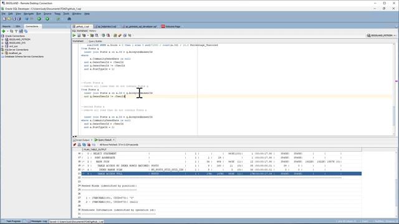
Task: Expand the BIGISLAND_SYS connection node
Action: click(x=2, y=43)
